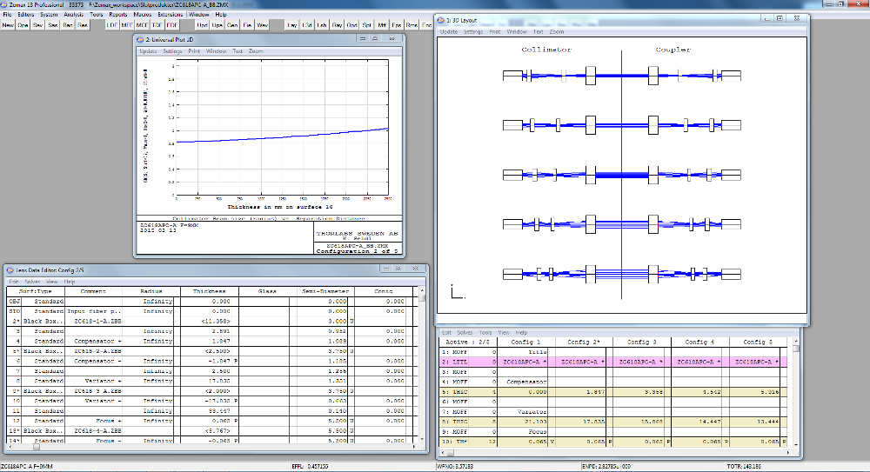870x472 pixels.
Task: Open the Reports menu
Action: click(118, 15)
